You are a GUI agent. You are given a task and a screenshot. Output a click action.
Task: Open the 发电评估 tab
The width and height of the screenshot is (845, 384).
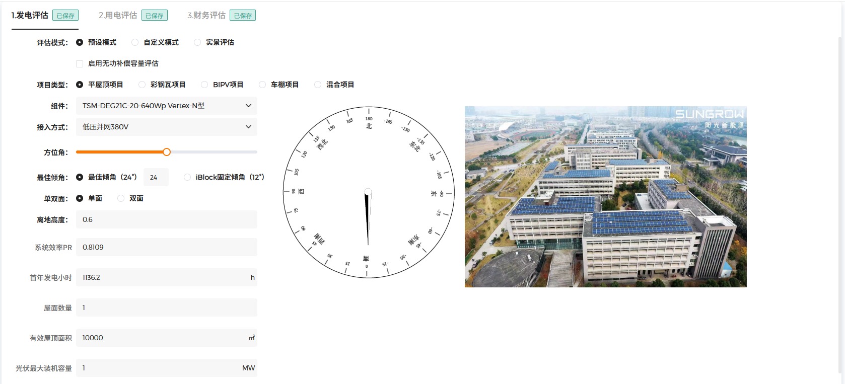pyautogui.click(x=30, y=15)
